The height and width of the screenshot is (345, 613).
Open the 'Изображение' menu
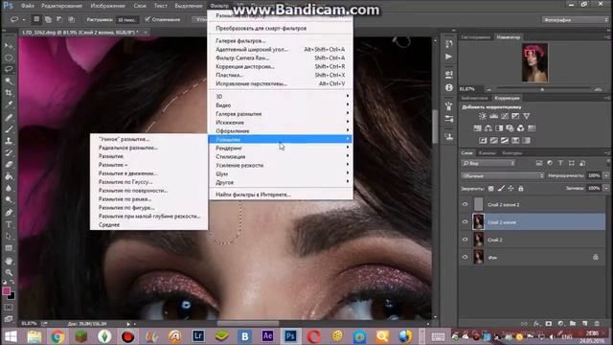click(x=107, y=6)
